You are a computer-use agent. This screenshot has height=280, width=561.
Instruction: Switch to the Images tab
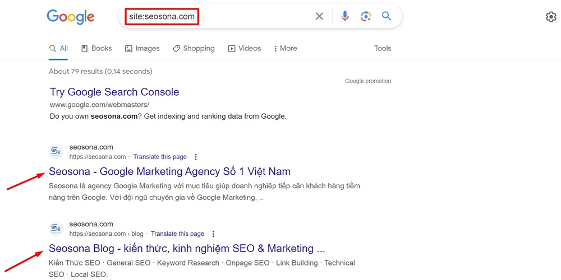coord(142,49)
